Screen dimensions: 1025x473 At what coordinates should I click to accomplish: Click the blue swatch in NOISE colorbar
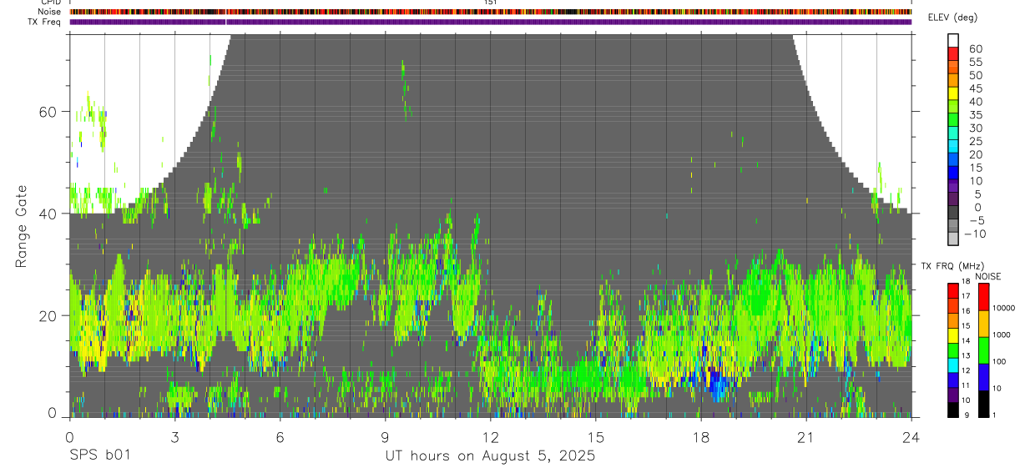coord(983,377)
